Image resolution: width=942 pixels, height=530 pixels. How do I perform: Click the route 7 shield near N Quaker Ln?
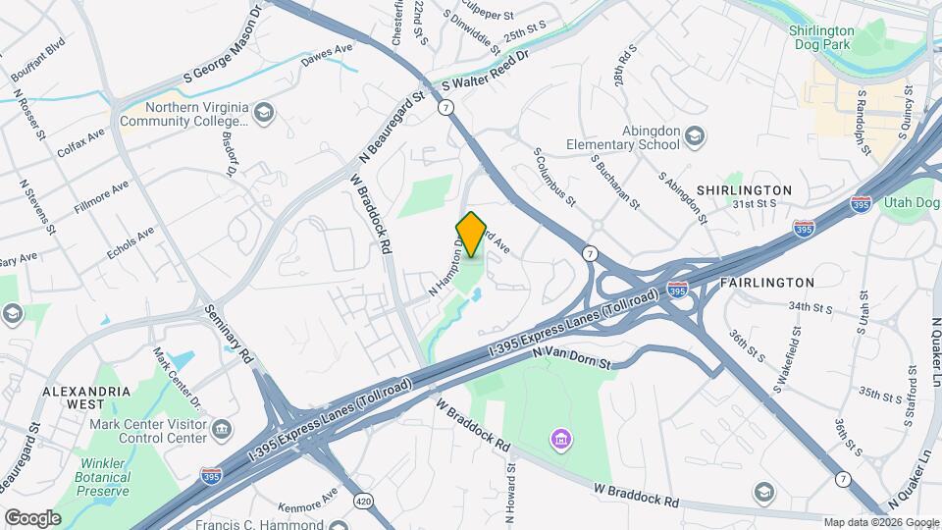[x=843, y=479]
